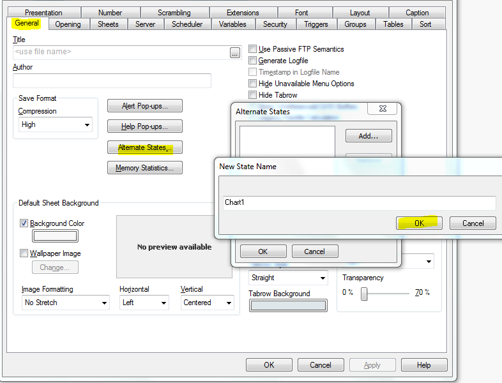502x383 pixels.
Task: Open the Scheduler tab
Action: [x=187, y=24]
